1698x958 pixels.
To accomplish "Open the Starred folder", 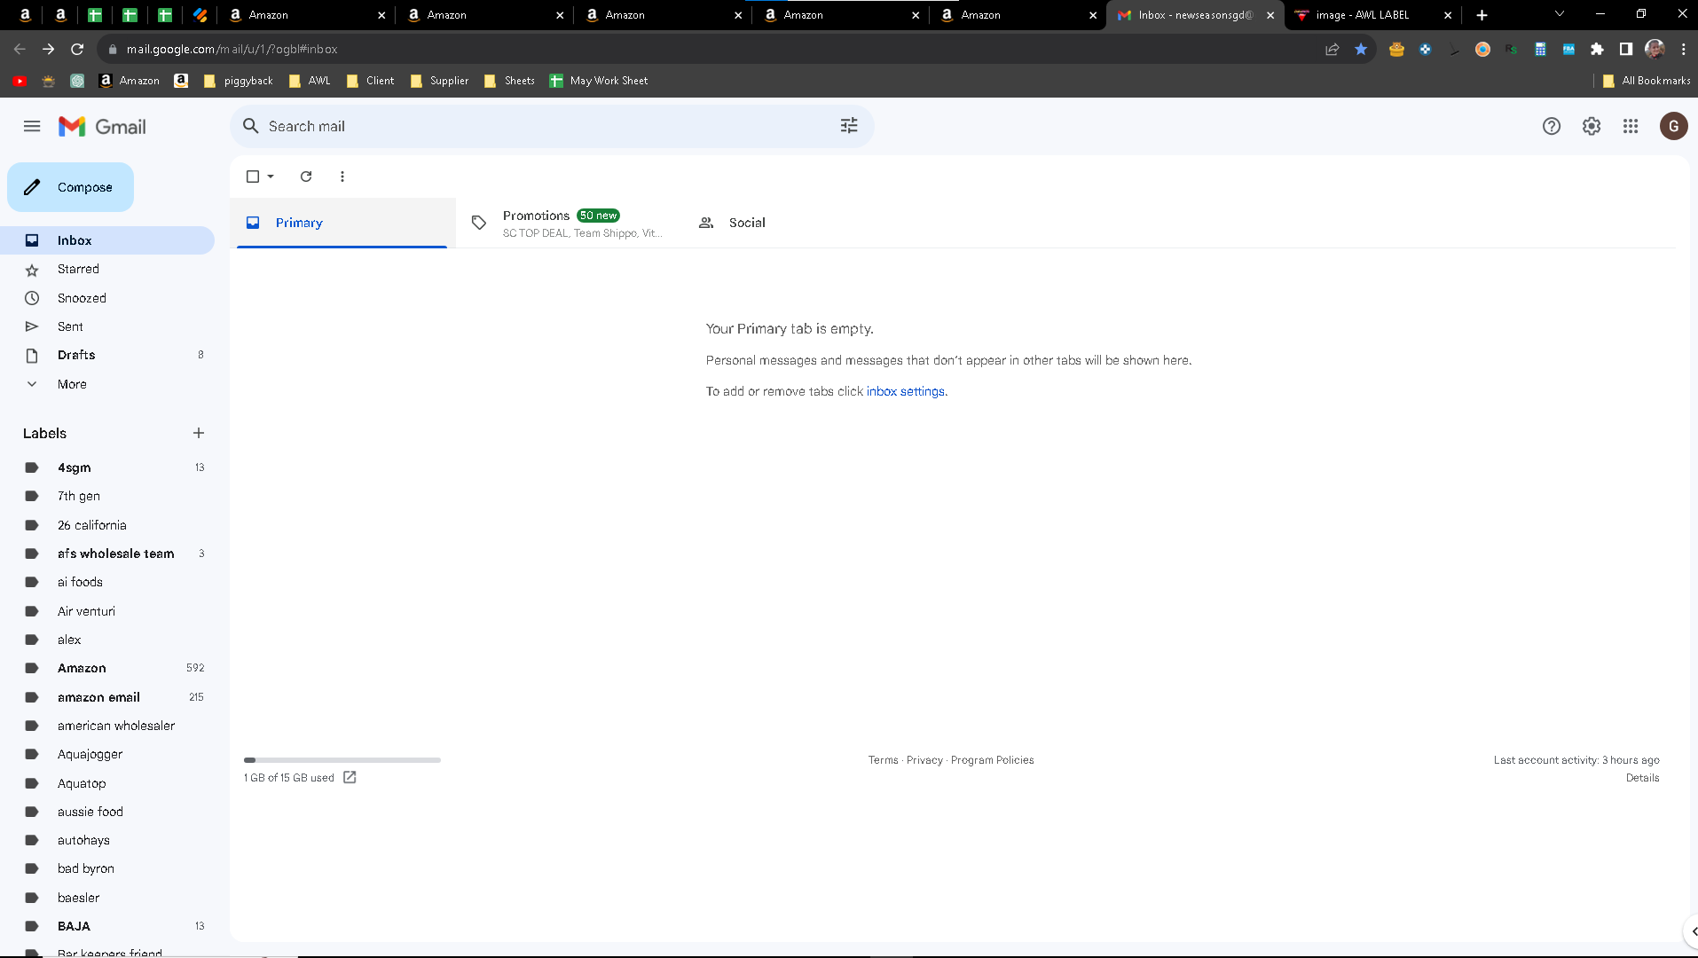I will (x=107, y=269).
